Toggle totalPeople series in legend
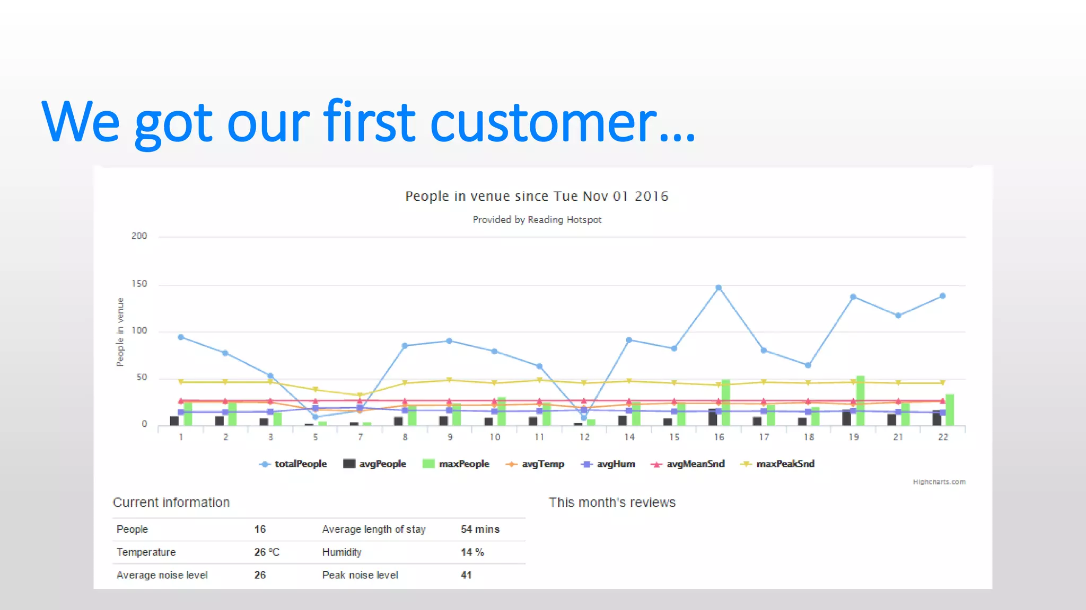This screenshot has width=1086, height=610. pyautogui.click(x=300, y=464)
